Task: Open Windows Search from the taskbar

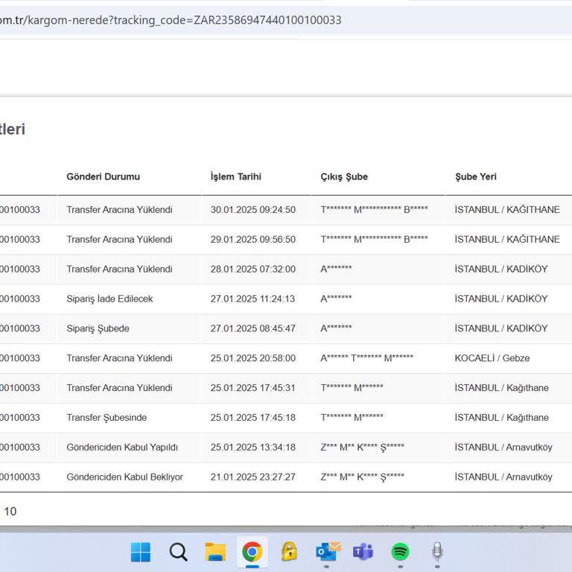Action: pyautogui.click(x=178, y=552)
